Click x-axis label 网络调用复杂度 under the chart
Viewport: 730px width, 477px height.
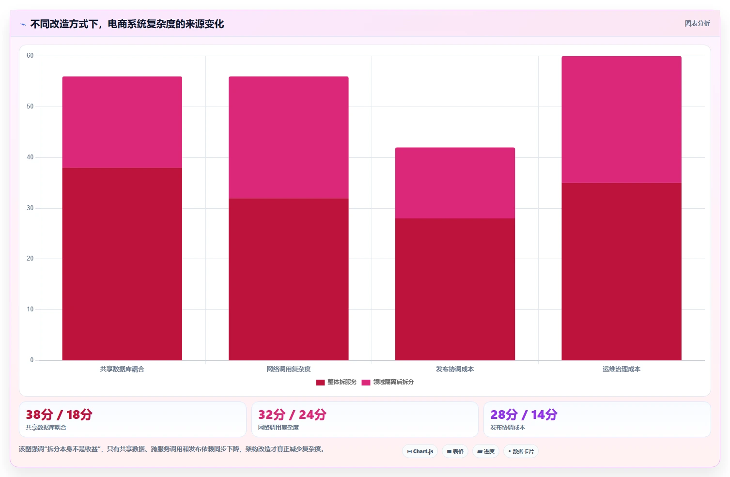point(289,369)
